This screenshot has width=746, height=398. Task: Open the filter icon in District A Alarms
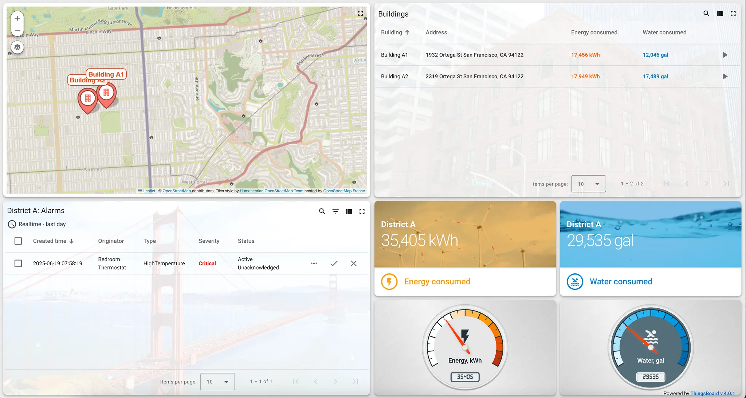335,211
